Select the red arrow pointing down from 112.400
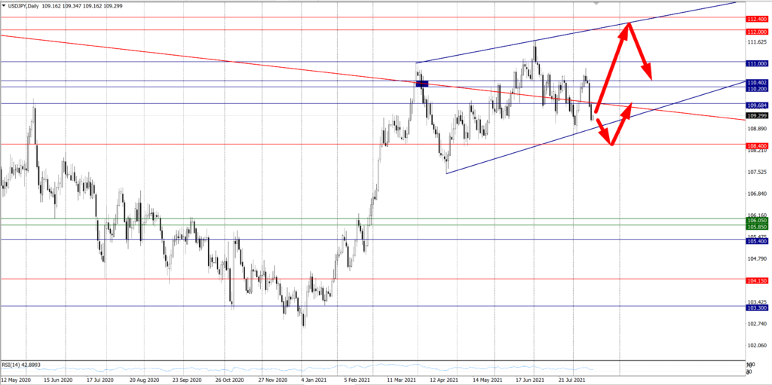This screenshot has height=385, width=772. click(x=639, y=53)
